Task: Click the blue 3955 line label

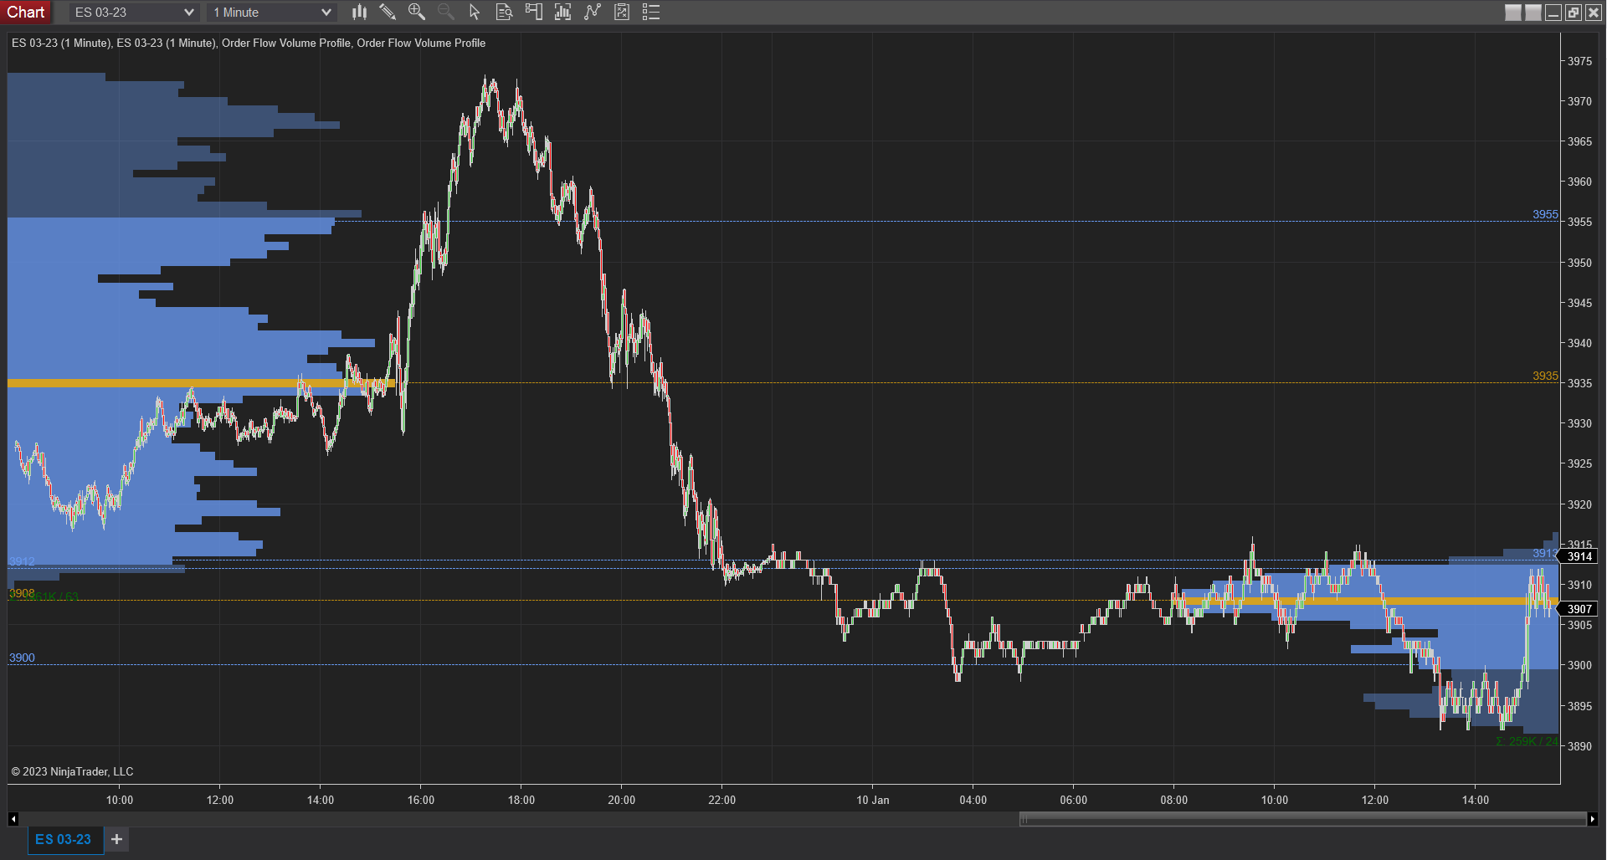Action: click(1545, 214)
